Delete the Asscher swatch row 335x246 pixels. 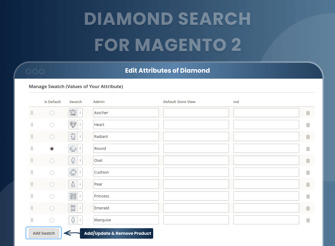pyautogui.click(x=308, y=113)
